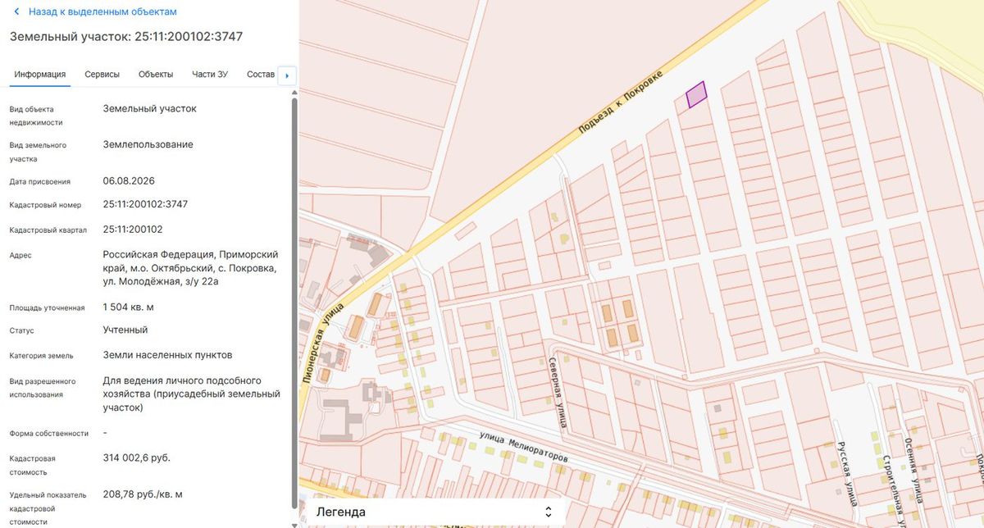This screenshot has width=984, height=528.
Task: Expand the Легенда panel
Action: 430,512
